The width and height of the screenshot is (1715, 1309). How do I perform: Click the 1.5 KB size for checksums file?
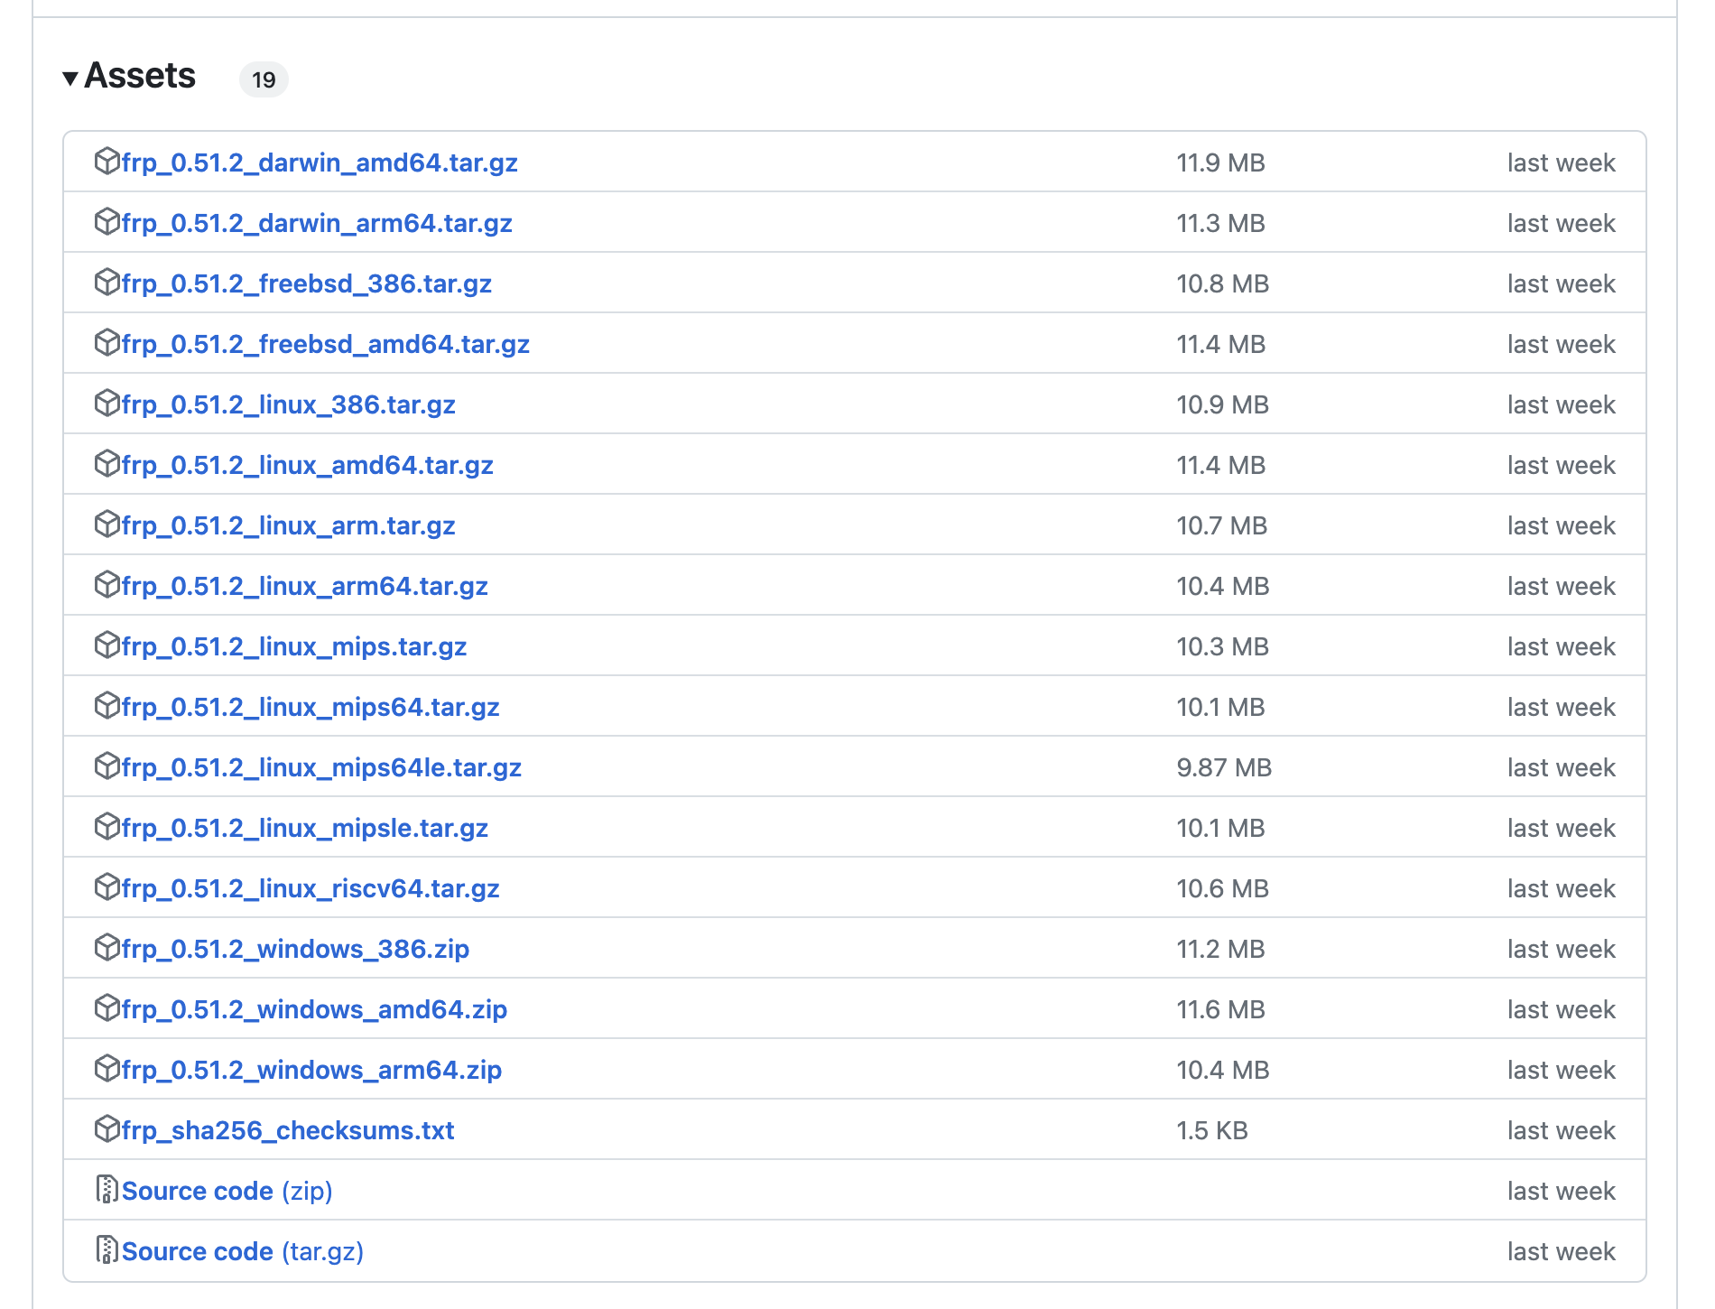point(1212,1130)
